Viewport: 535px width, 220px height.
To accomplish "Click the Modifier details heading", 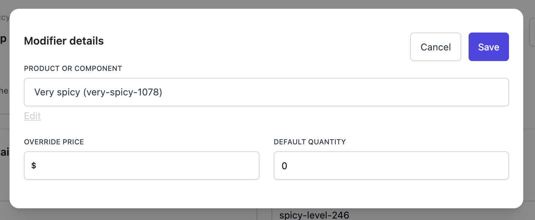I will (63, 41).
